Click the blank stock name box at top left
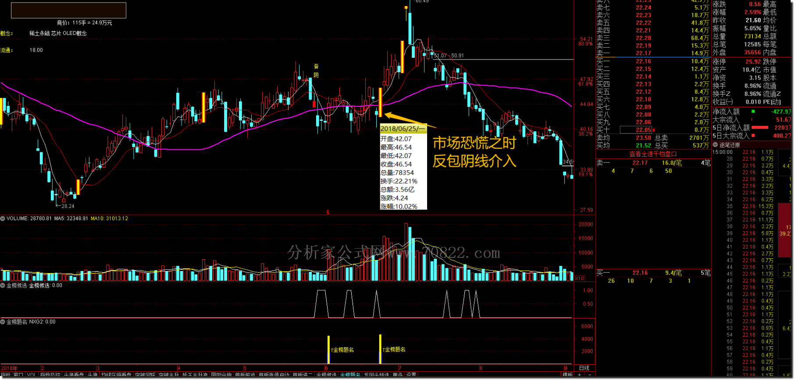 tap(68, 10)
